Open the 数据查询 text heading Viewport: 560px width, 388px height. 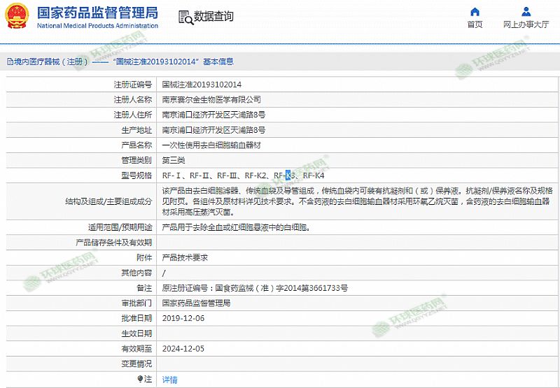click(213, 17)
